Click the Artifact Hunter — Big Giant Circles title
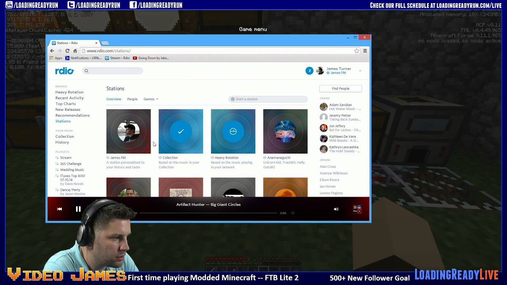 click(x=208, y=205)
